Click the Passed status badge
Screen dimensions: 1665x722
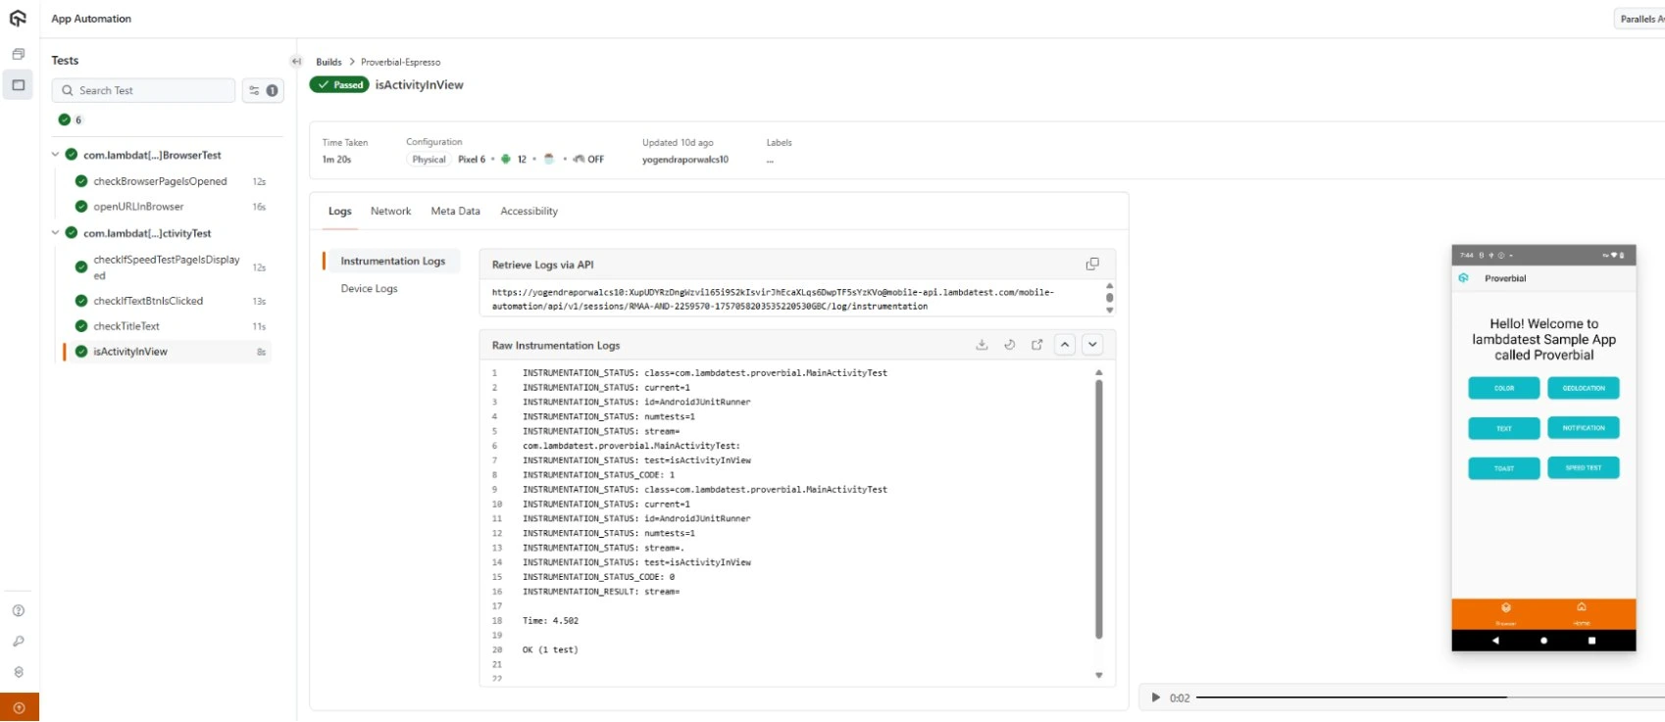(339, 85)
